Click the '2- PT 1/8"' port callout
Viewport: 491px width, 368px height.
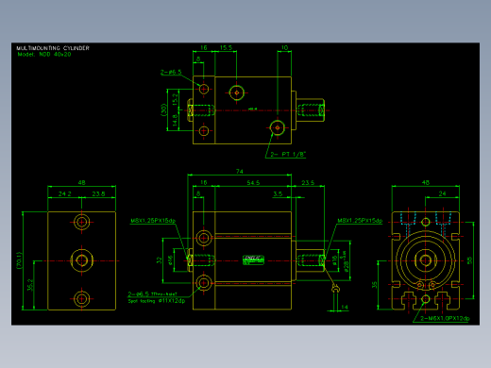coord(288,154)
